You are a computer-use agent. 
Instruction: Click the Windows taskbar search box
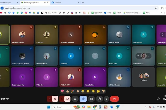tap(63, 107)
